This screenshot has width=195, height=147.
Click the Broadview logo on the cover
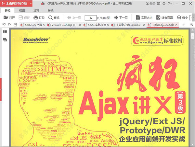coord(37,40)
